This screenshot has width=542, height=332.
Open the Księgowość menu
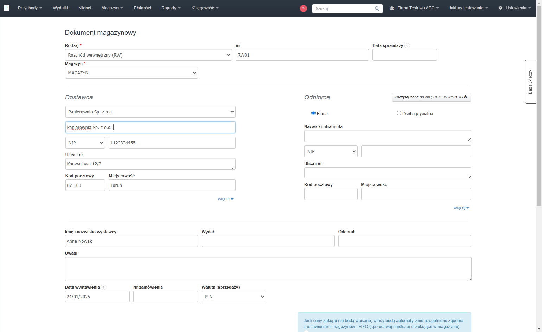205,8
